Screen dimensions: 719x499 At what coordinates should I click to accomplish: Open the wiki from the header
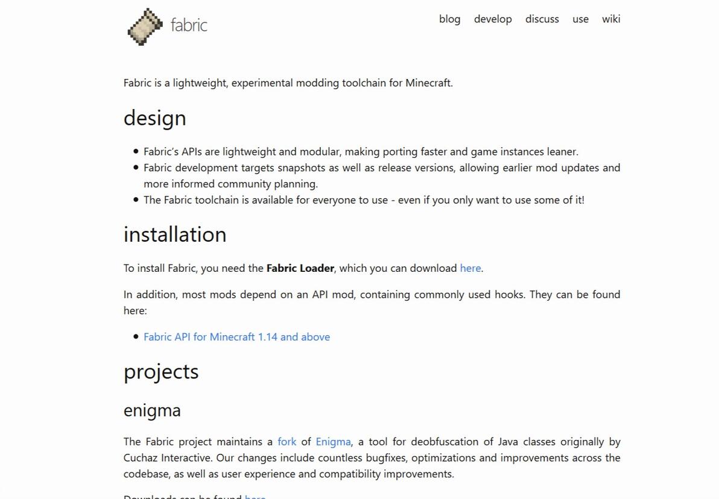pyautogui.click(x=611, y=19)
